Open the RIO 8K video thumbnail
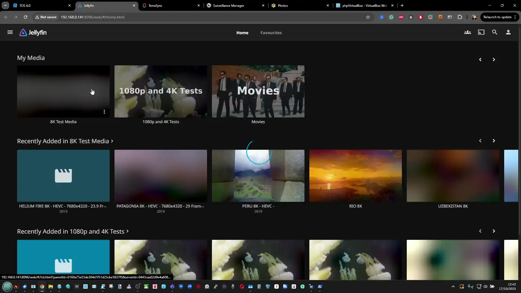Screen dimensions: 521x293 pyautogui.click(x=355, y=176)
